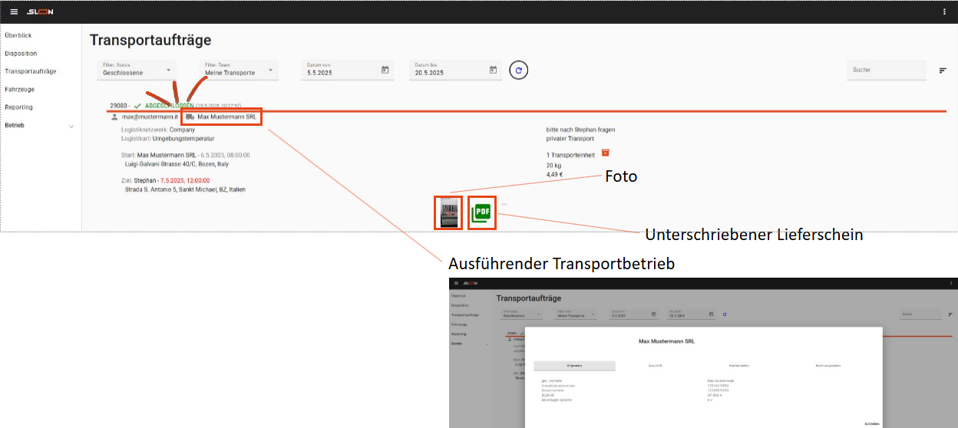Click the refresh button beside the date filters
Image resolution: width=958 pixels, height=428 pixels.
click(x=519, y=71)
